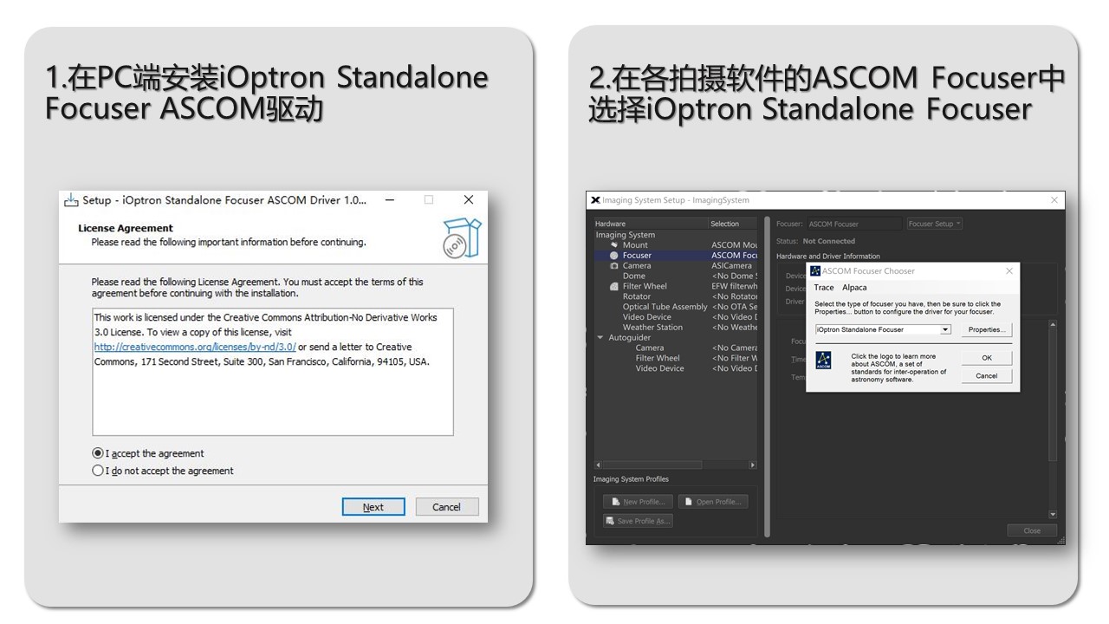The image size is (1109, 624).
Task: Select the Camera icon under Imaging System
Action: pyautogui.click(x=614, y=266)
